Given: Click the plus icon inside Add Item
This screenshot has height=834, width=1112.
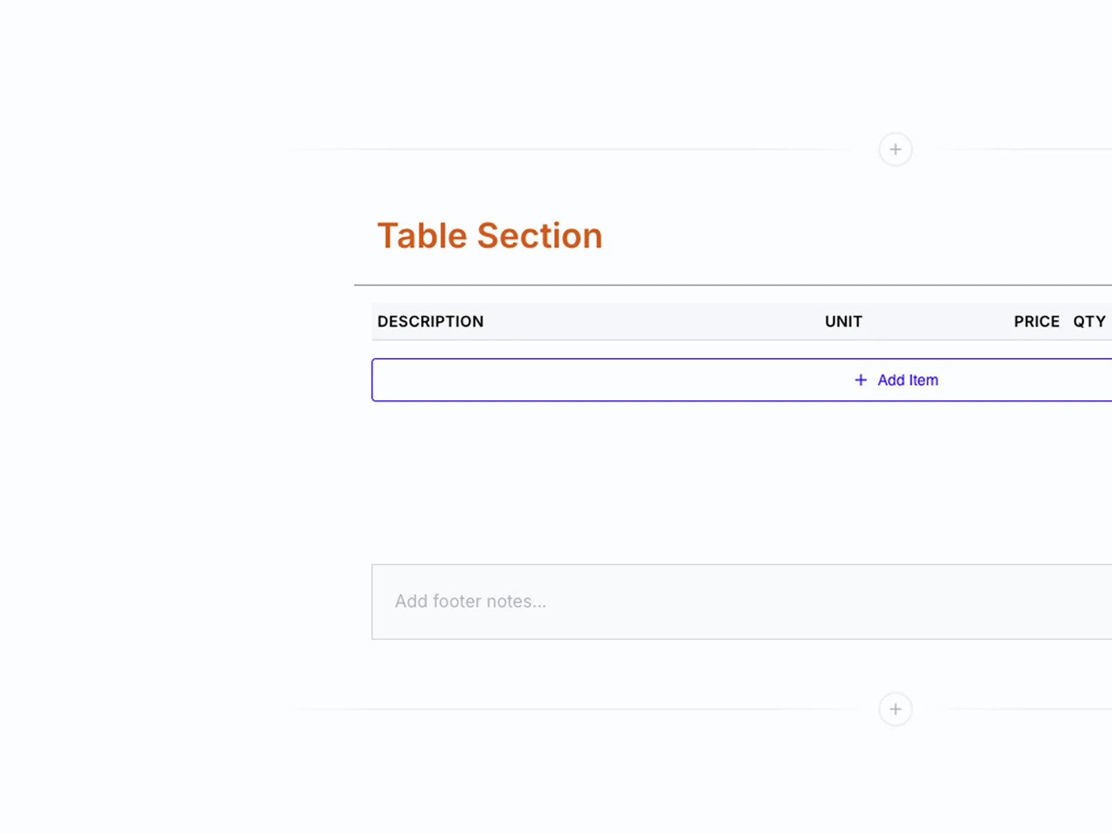Looking at the screenshot, I should [x=860, y=380].
